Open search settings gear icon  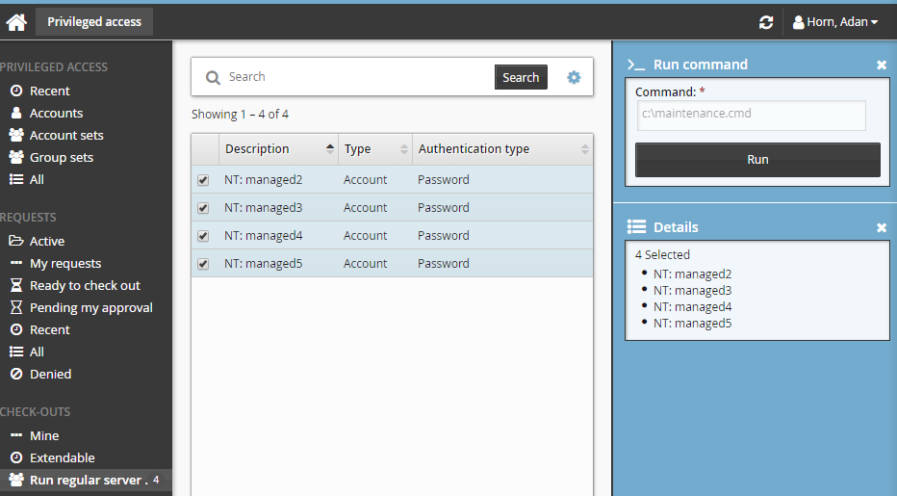pos(574,77)
